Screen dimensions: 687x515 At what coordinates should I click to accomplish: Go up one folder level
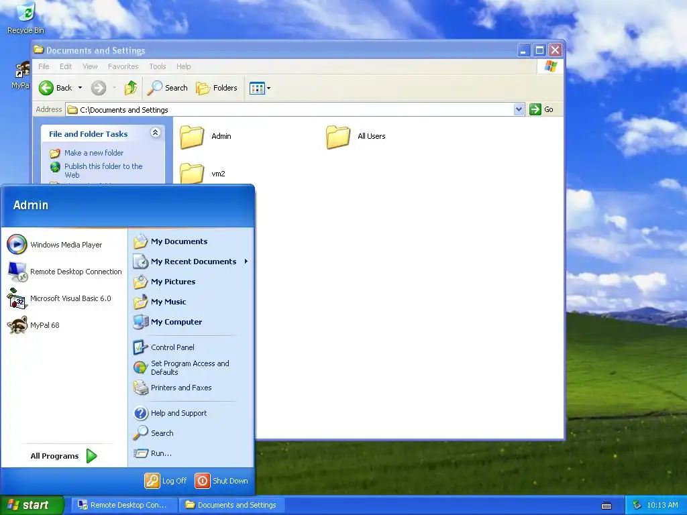pos(131,88)
